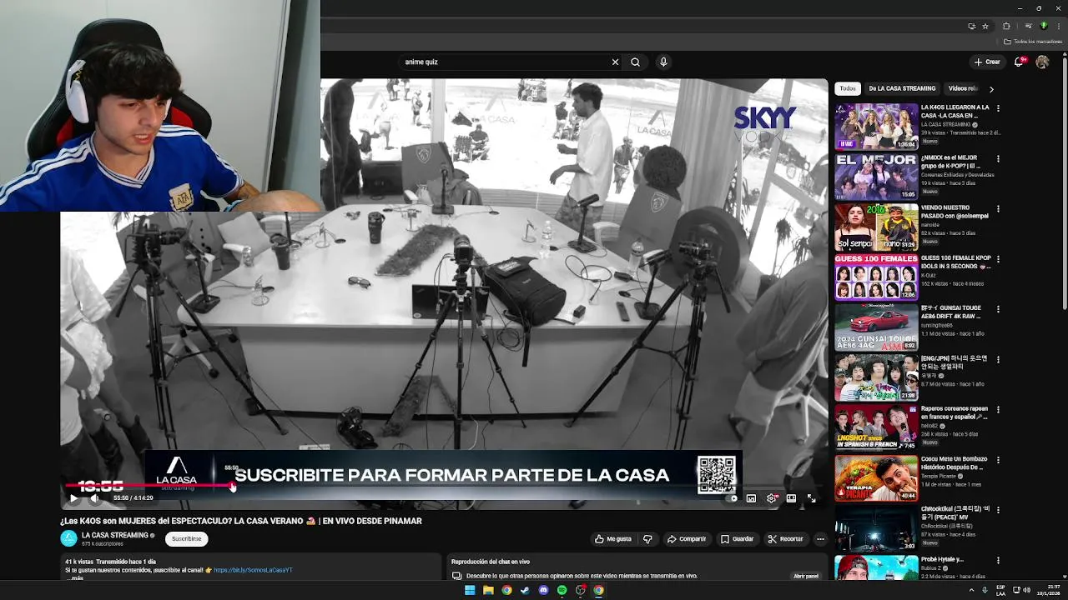Start voice search with microphone icon
The width and height of the screenshot is (1068, 600).
coord(663,62)
